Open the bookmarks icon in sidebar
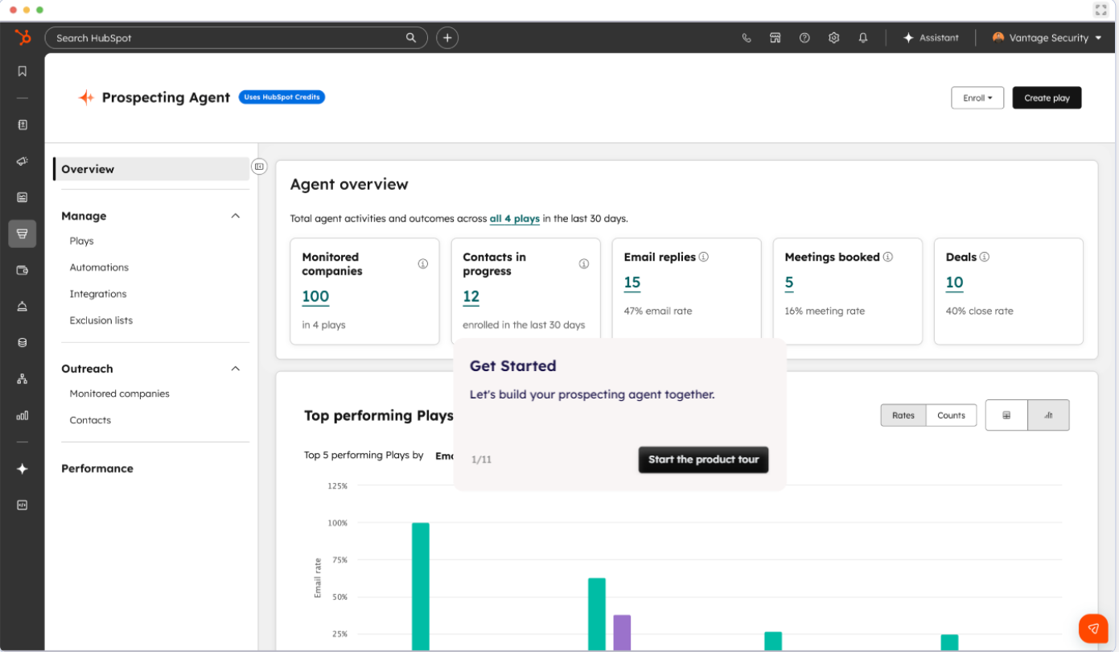Viewport: 1119px width, 652px height. 23,71
